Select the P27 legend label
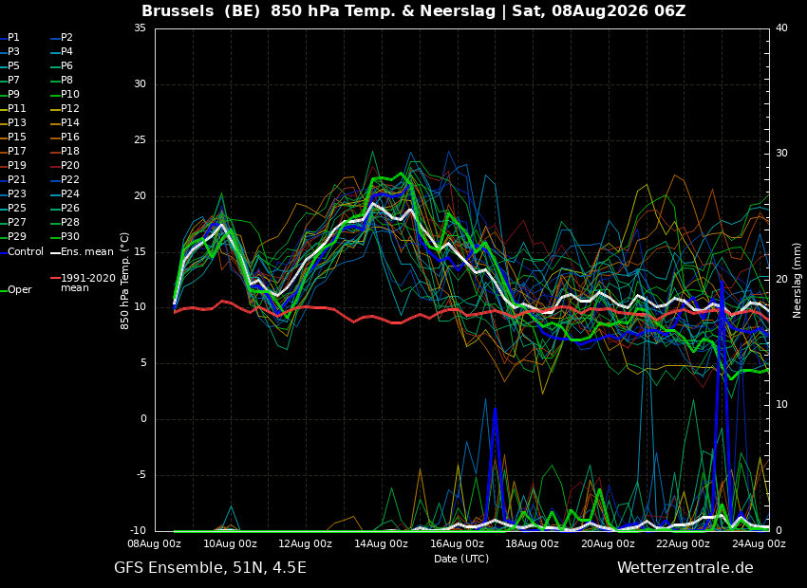807x588 pixels. click(16, 223)
